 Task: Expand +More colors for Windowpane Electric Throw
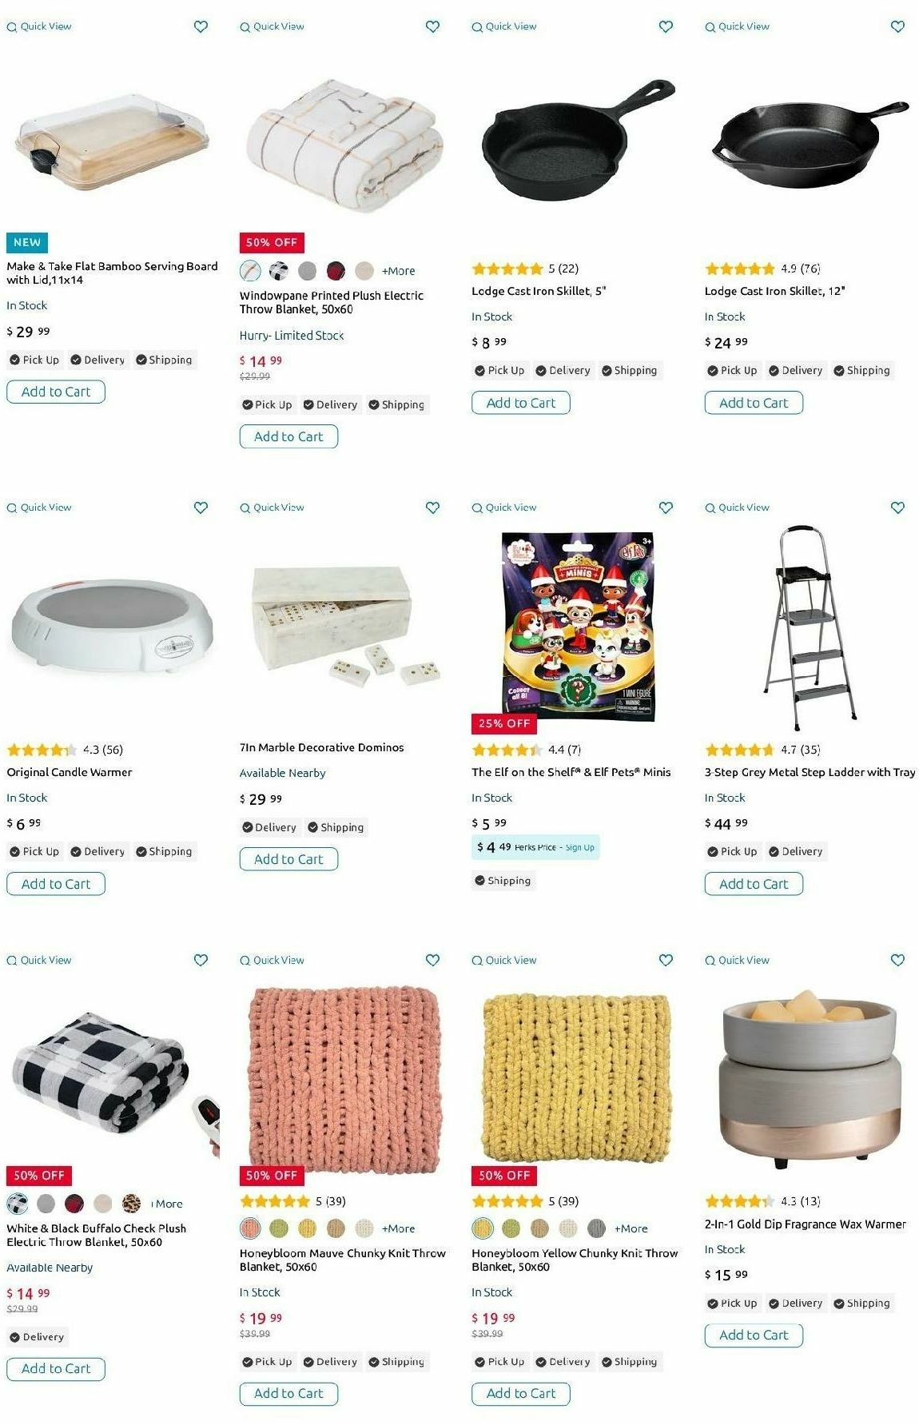[x=398, y=271]
